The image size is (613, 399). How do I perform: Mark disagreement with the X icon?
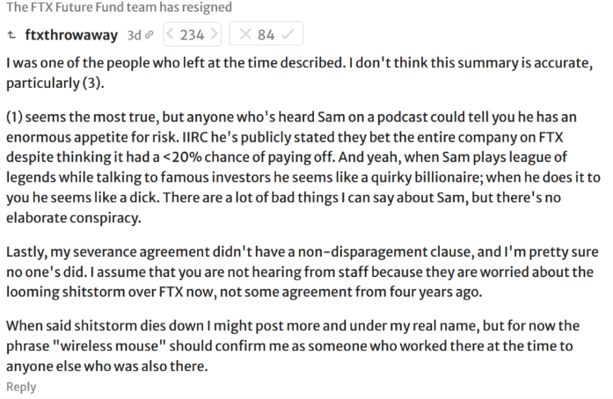(245, 34)
